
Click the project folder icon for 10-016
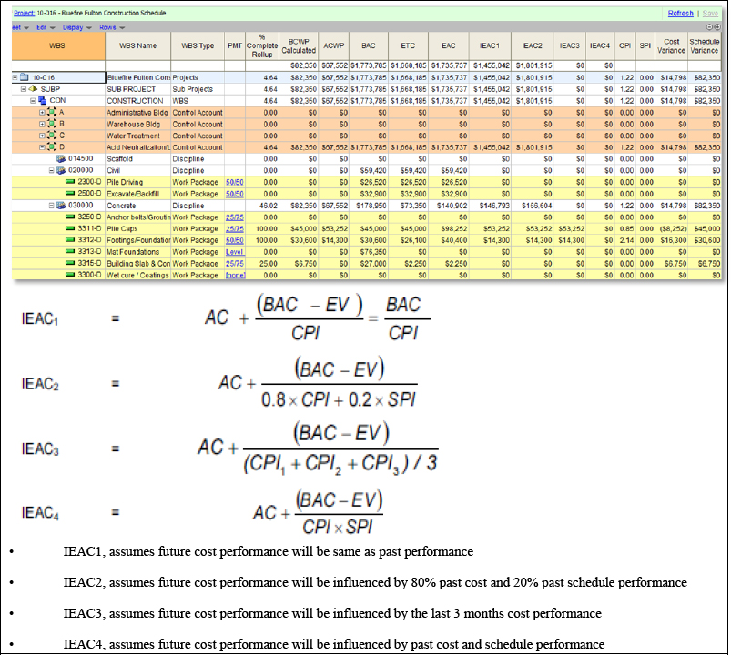pos(25,77)
